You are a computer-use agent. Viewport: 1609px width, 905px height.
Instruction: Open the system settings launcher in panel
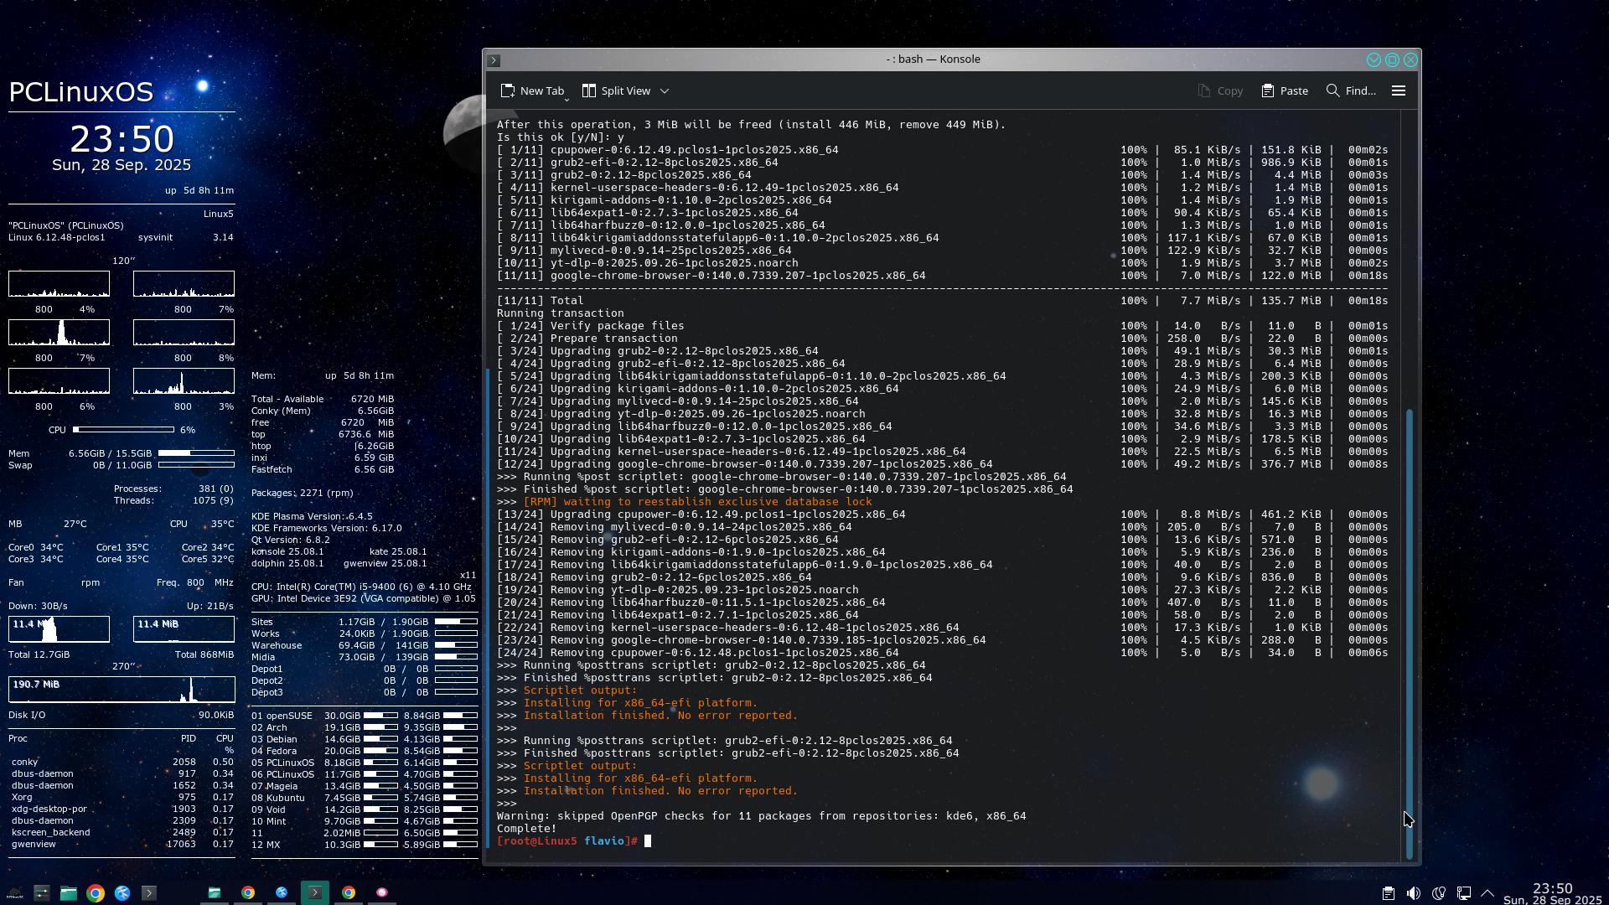click(x=41, y=893)
